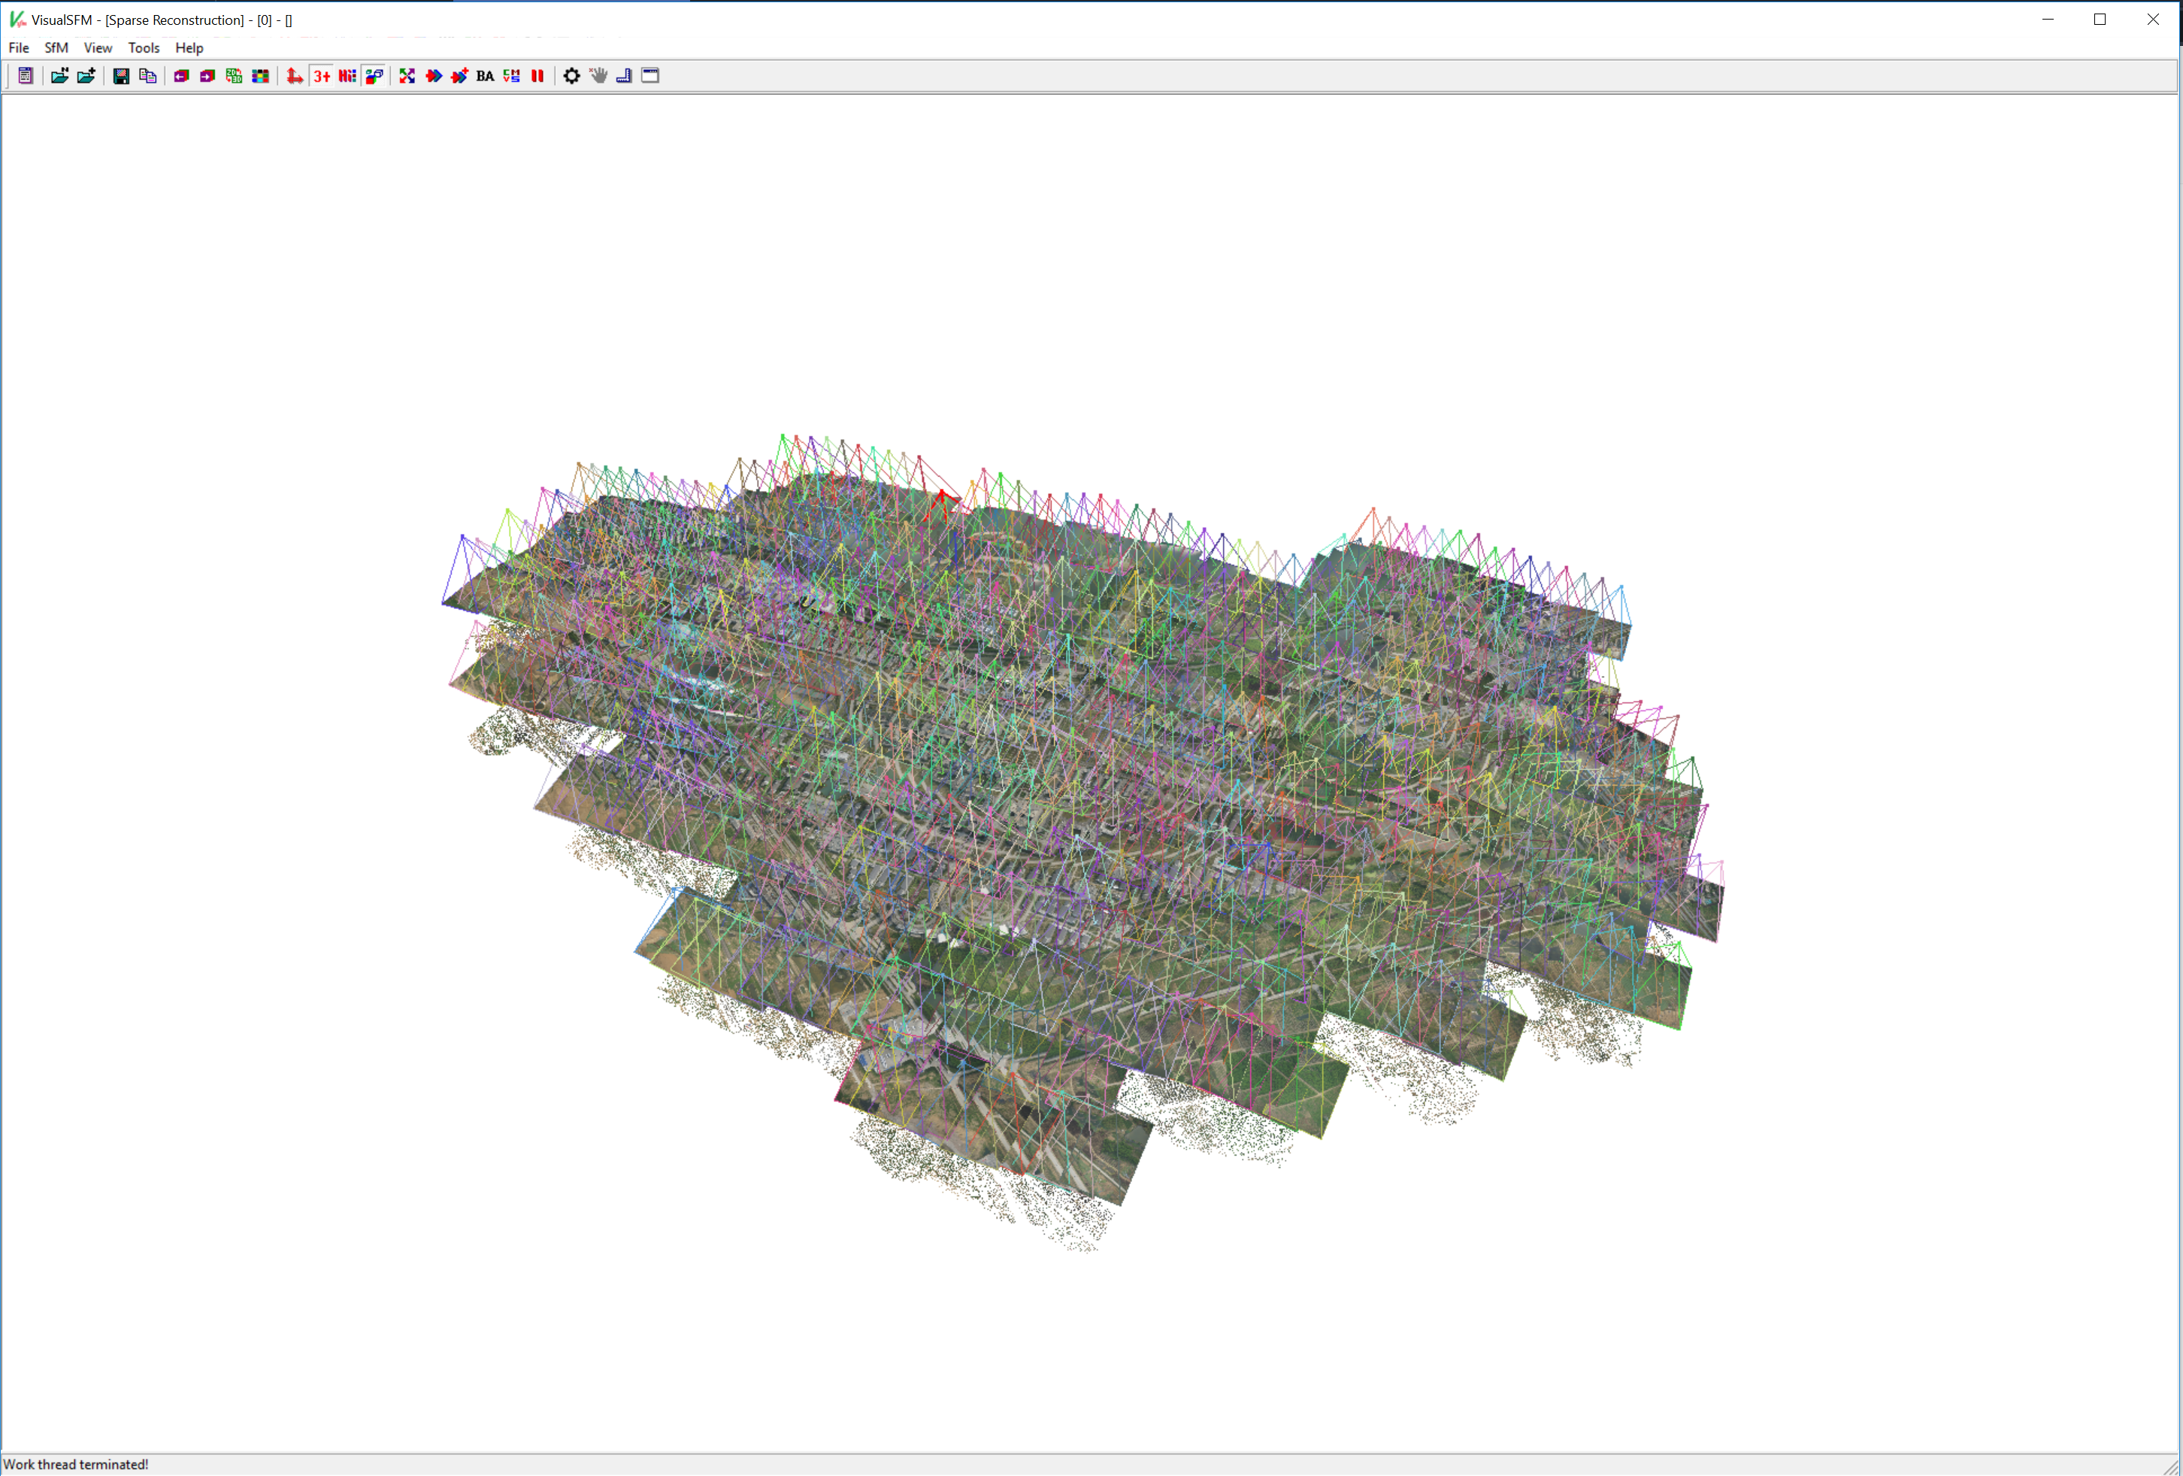Image resolution: width=2183 pixels, height=1476 pixels.
Task: Switch 2D/3D view icon
Action: pos(234,76)
